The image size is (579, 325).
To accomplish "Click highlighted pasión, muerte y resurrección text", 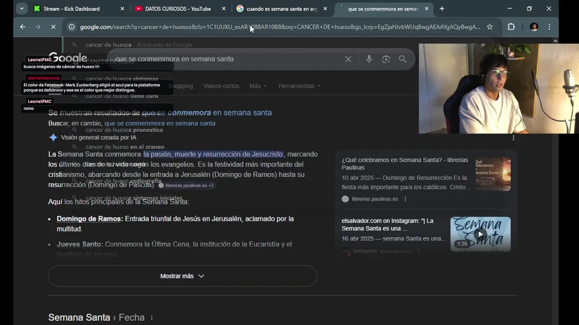I will pyautogui.click(x=213, y=154).
